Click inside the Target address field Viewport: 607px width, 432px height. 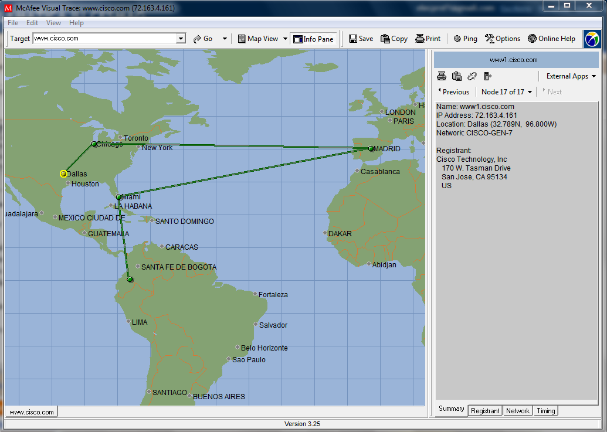tap(104, 39)
